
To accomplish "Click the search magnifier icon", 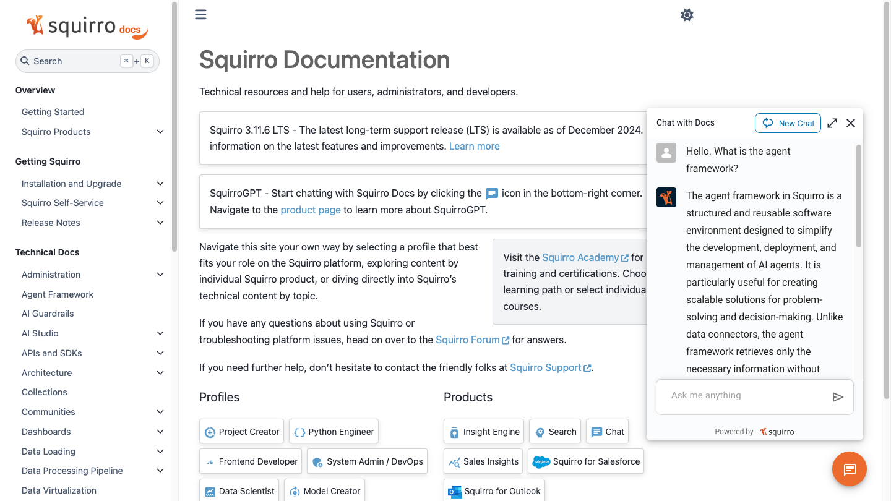I will 25,61.
